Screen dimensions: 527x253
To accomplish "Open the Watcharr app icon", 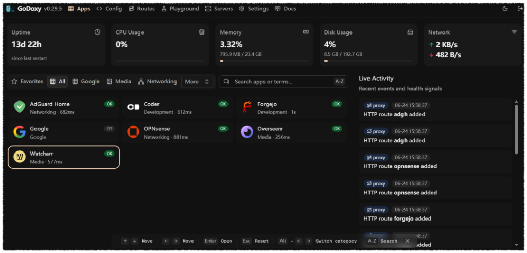I will click(20, 157).
